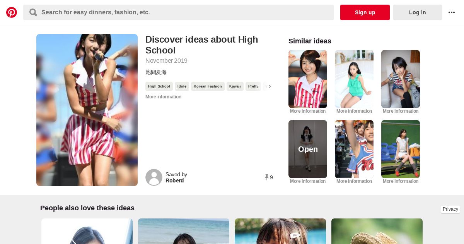Click the Roberd profile avatar icon
Viewport: 464px width, 244px height.
154,177
